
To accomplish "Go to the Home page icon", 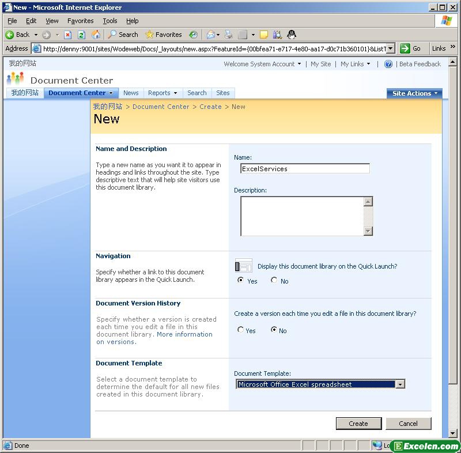I will pos(96,35).
